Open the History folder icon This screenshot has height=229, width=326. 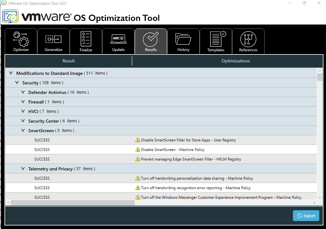coord(183,39)
